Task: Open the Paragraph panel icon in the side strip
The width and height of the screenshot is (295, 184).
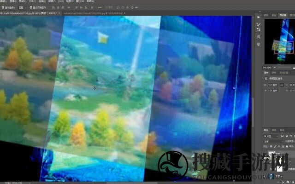Action: [259, 37]
